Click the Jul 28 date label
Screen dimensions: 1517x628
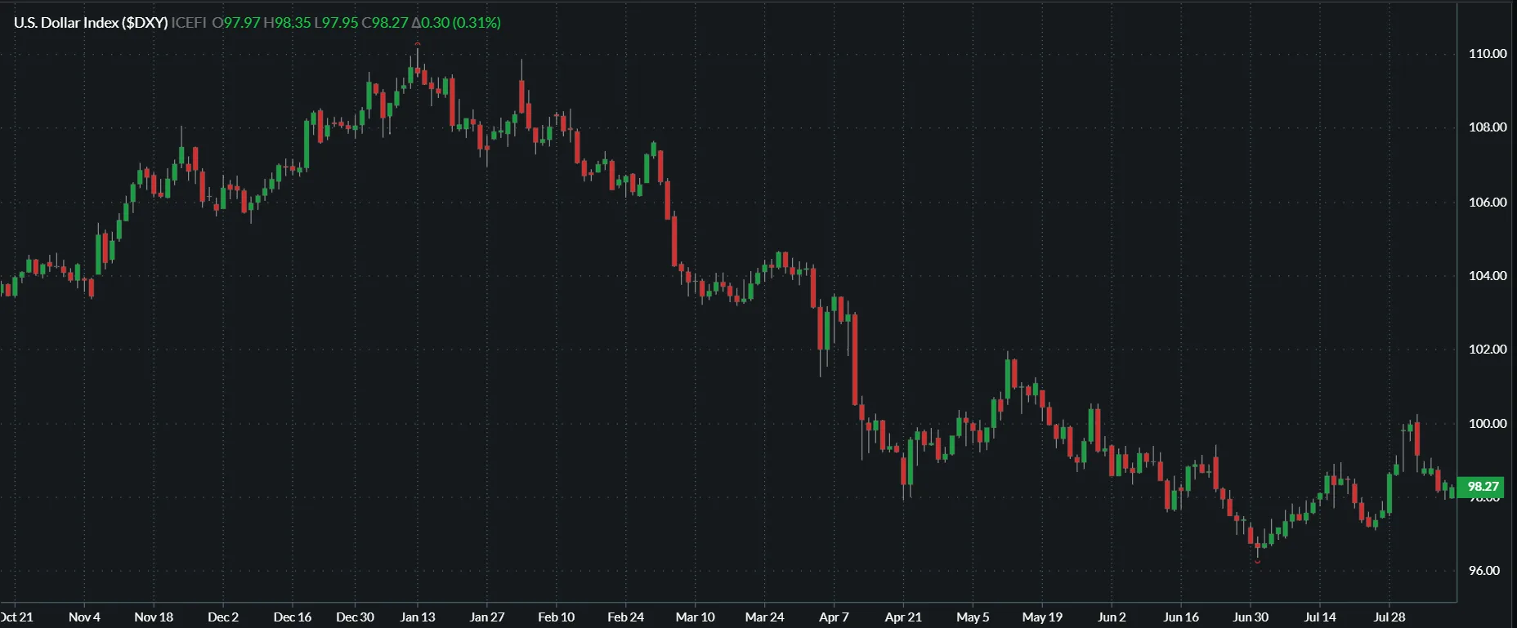(1389, 617)
